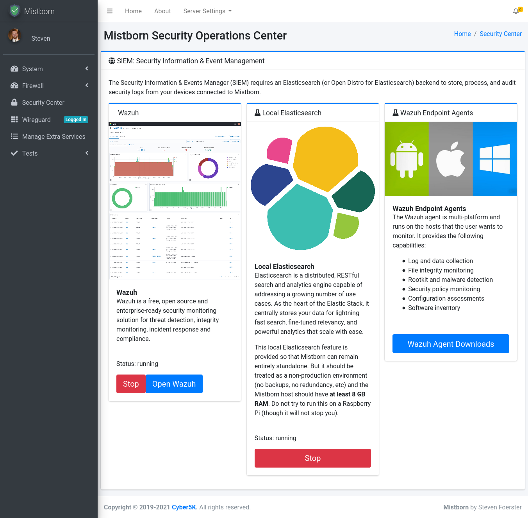Viewport: 528px width, 518px height.
Task: Click 'Rootkit and malware detection' list item
Action: click(x=450, y=280)
